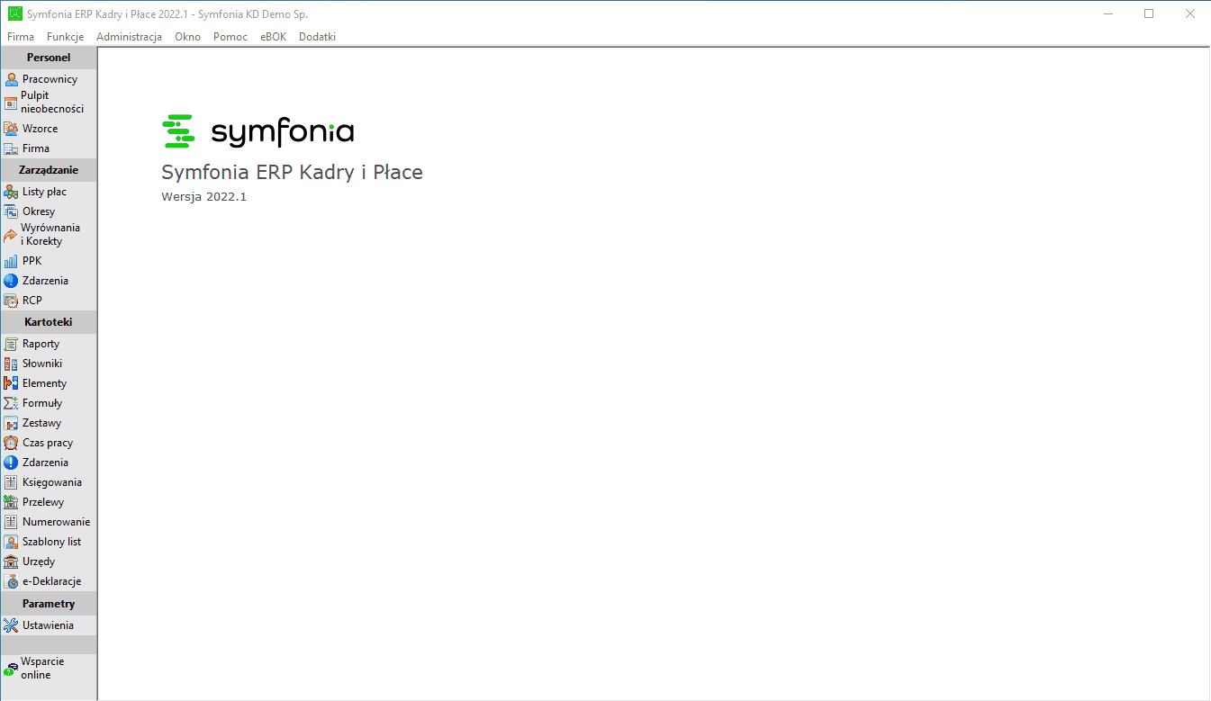The image size is (1211, 701).
Task: Open the RCP icon
Action: 11,301
